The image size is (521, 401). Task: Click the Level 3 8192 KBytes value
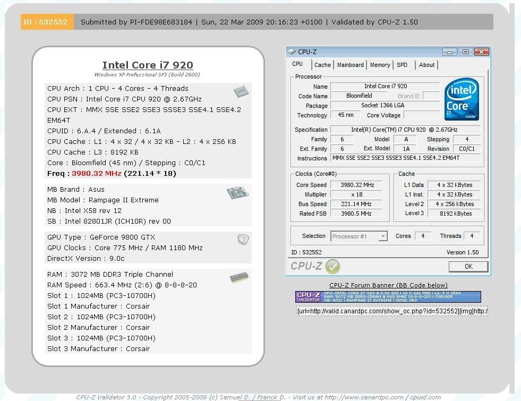point(455,214)
